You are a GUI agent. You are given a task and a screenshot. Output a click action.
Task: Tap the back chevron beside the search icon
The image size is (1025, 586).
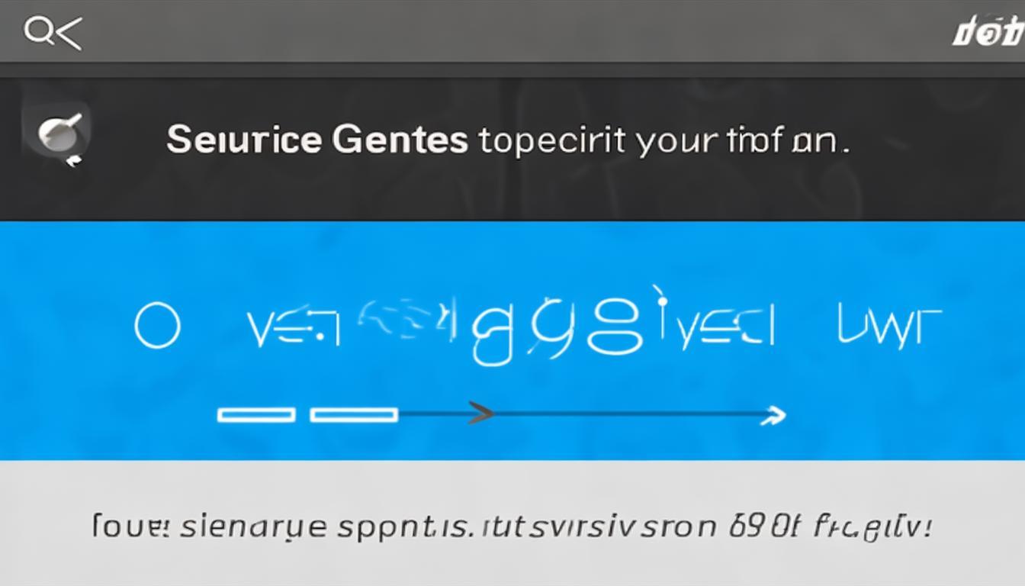point(68,34)
